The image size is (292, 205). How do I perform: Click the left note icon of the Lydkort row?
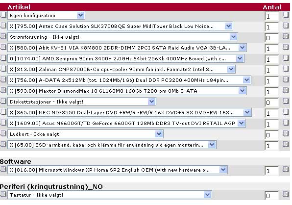click(3, 133)
